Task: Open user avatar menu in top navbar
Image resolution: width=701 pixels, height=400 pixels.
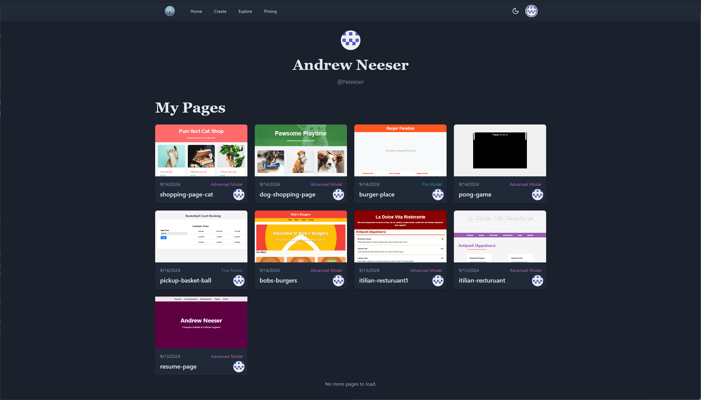Action: pyautogui.click(x=531, y=11)
